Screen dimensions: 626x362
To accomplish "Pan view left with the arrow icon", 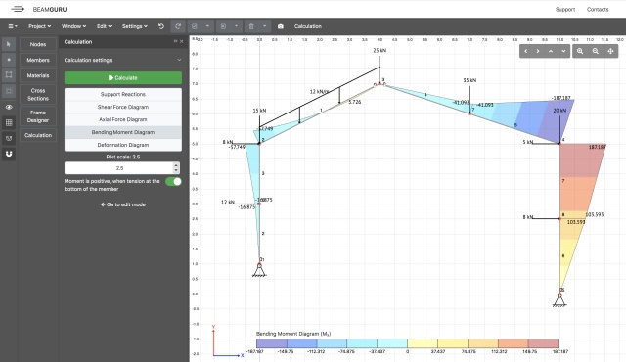I will [x=526, y=51].
